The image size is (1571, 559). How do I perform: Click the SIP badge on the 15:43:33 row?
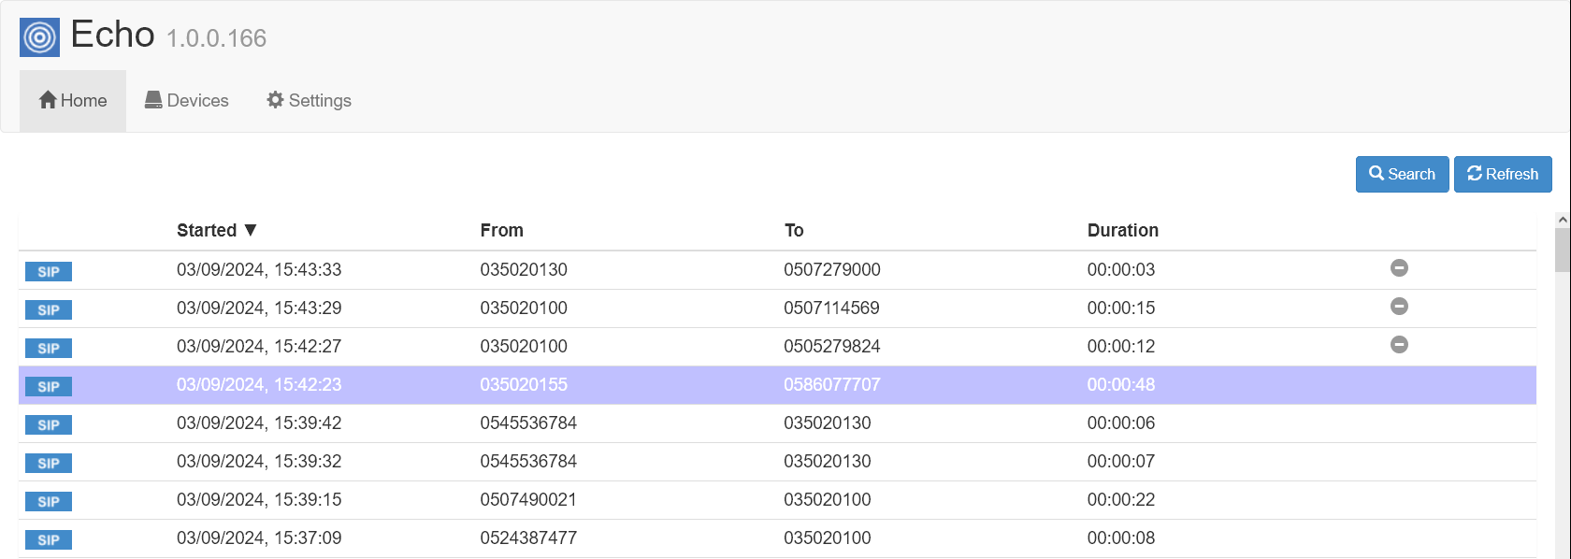(x=49, y=272)
